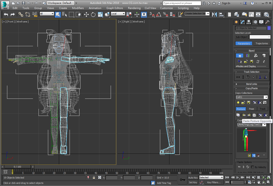Click the Redo arrow in main toolbar
Viewport: 273px width, 186px height.
12,15
